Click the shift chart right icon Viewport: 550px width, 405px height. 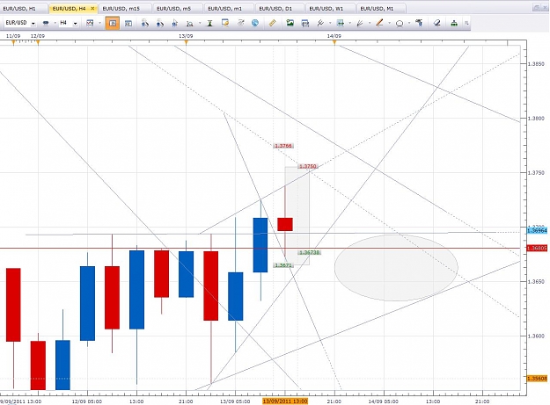[x=160, y=23]
